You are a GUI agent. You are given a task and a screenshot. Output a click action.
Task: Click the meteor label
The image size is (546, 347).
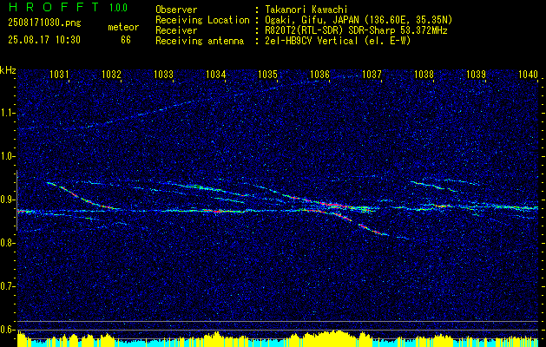coord(123,27)
